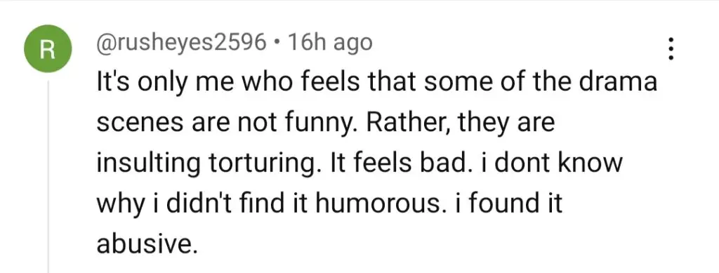Open the three-dot comment options menu
Image resolution: width=719 pixels, height=273 pixels.
[671, 48]
